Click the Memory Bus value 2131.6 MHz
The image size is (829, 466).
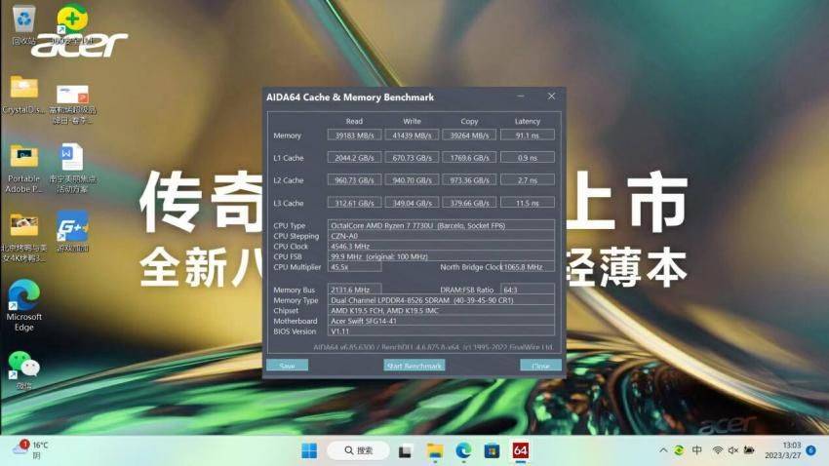(354, 290)
